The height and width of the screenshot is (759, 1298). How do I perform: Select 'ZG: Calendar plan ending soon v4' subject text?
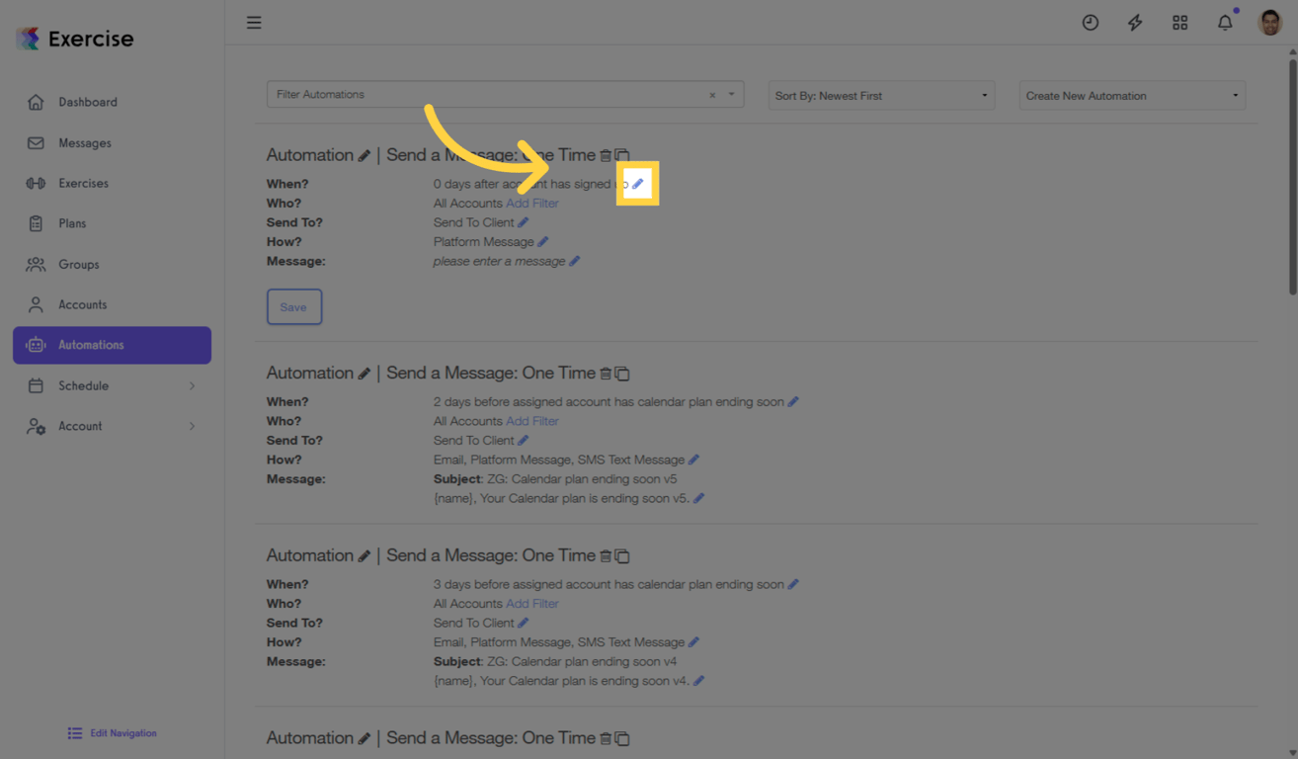pos(582,662)
